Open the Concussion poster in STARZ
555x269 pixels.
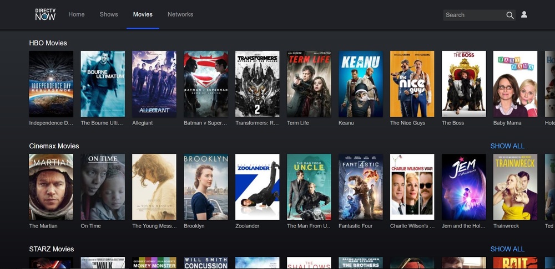click(x=206, y=263)
